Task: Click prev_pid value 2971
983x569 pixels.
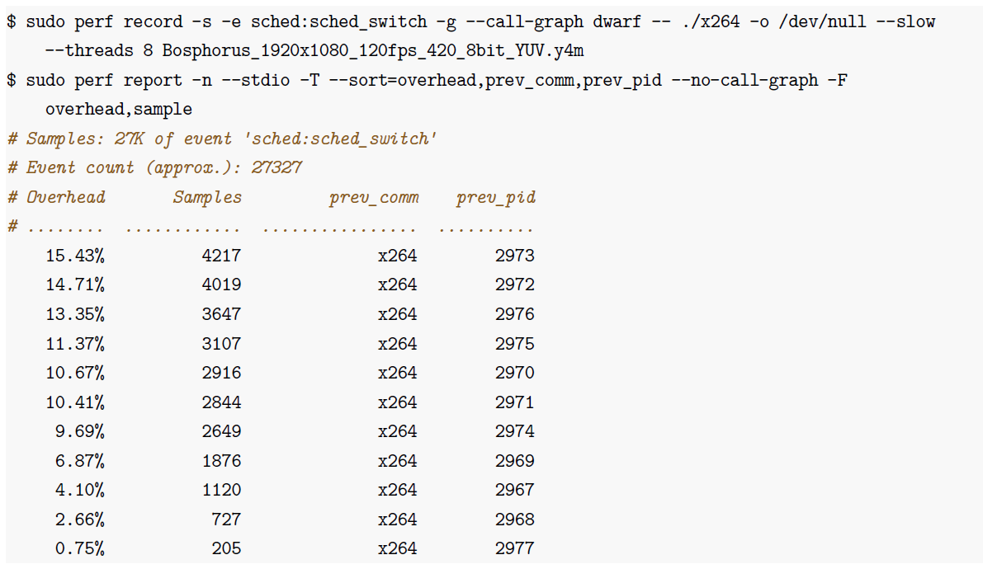Action: point(514,402)
